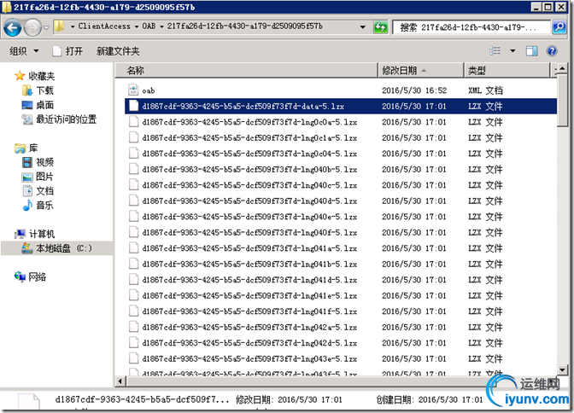
Task: Select file ending lng040d-5.lzx
Action: coord(249,201)
